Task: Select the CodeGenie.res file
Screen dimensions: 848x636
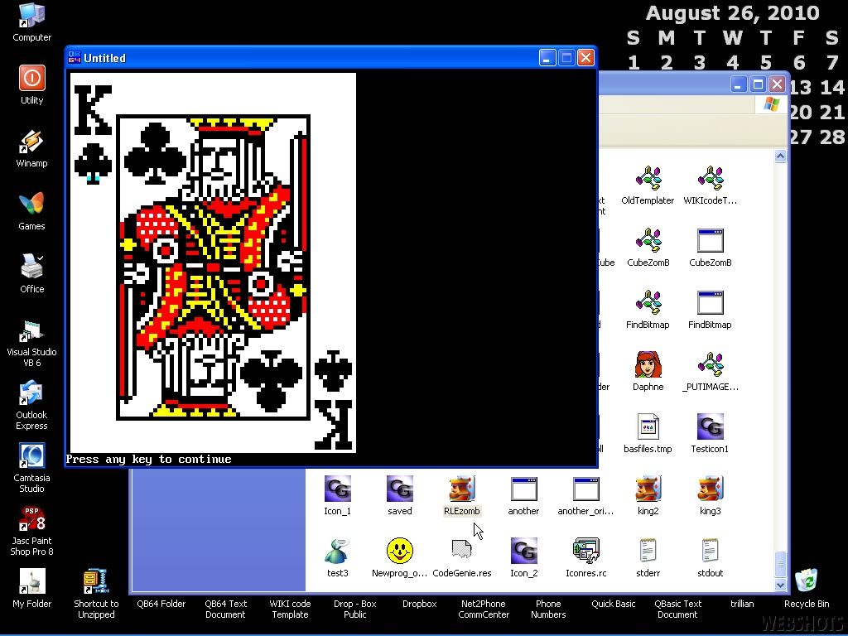Action: click(x=462, y=559)
